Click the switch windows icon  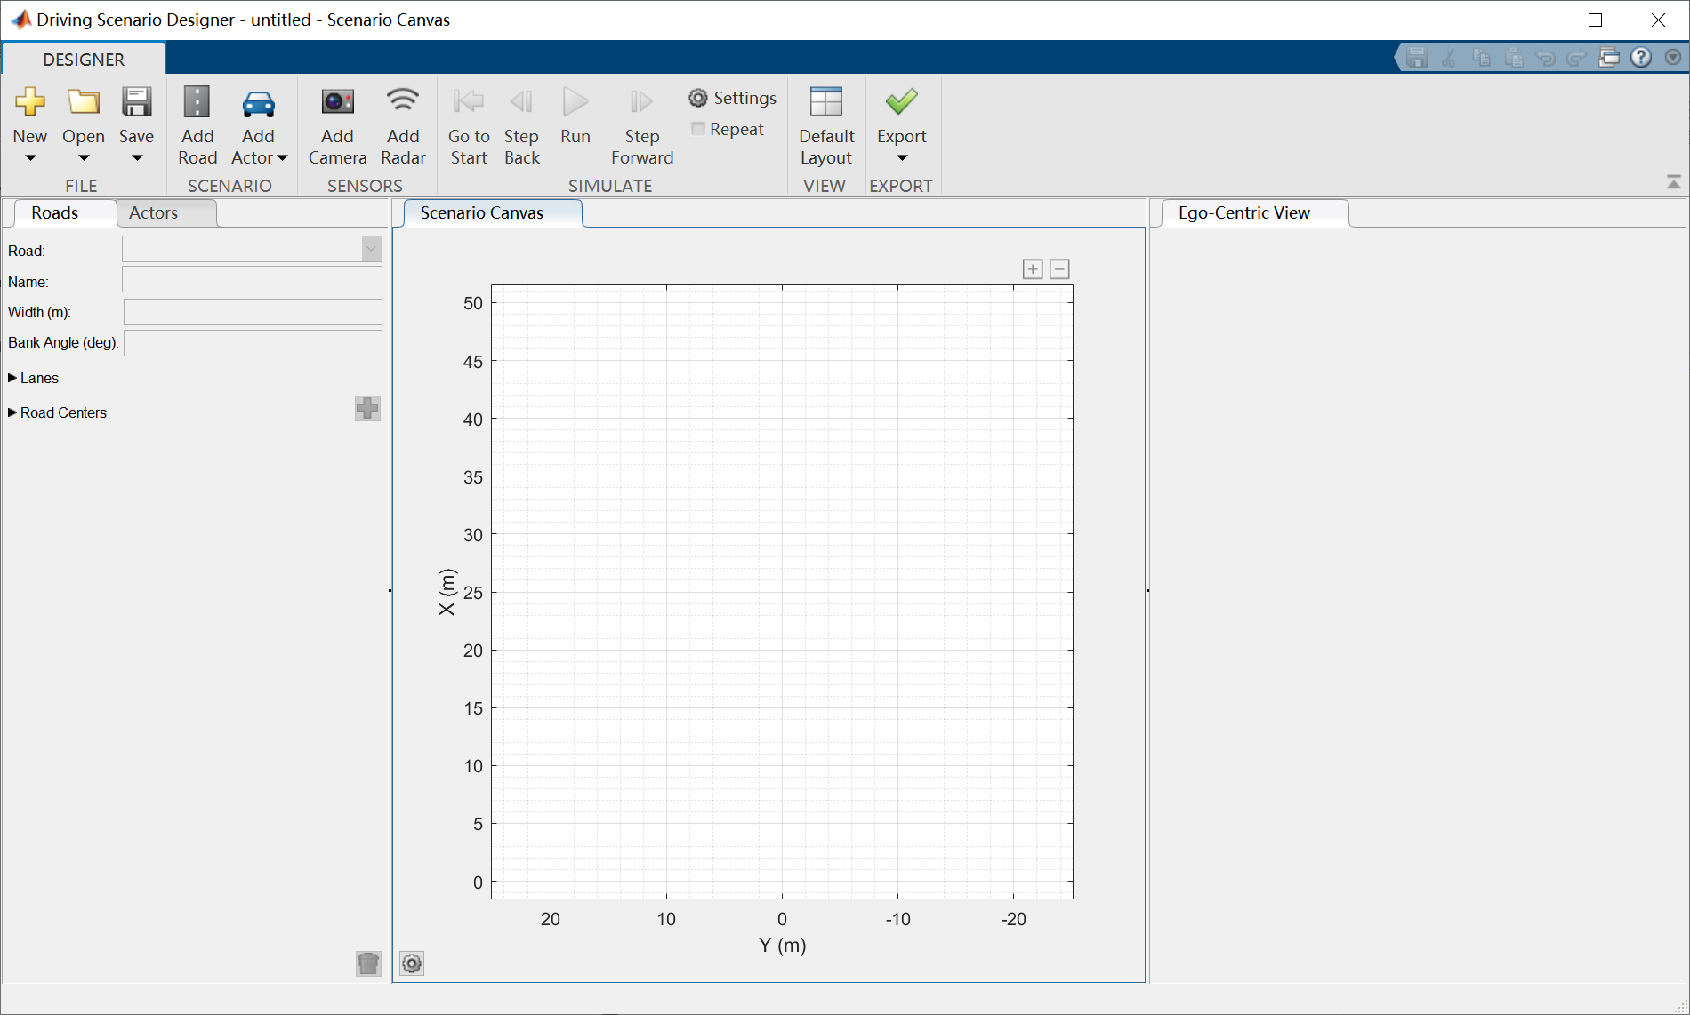tap(1609, 58)
